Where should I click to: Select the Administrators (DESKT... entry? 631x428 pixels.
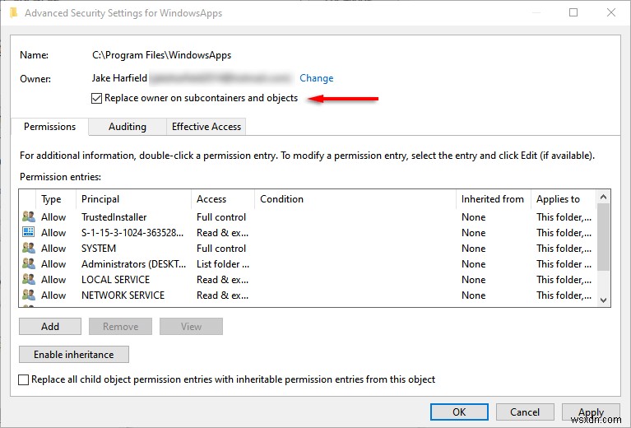(133, 264)
